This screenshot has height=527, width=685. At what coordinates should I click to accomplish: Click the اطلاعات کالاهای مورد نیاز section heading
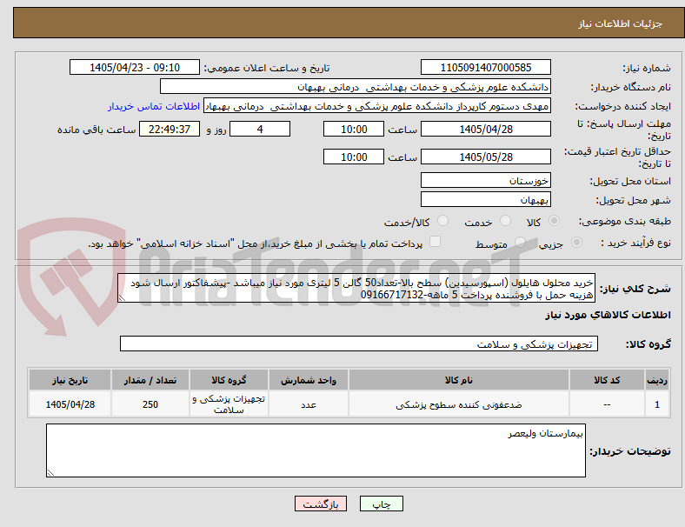(608, 315)
